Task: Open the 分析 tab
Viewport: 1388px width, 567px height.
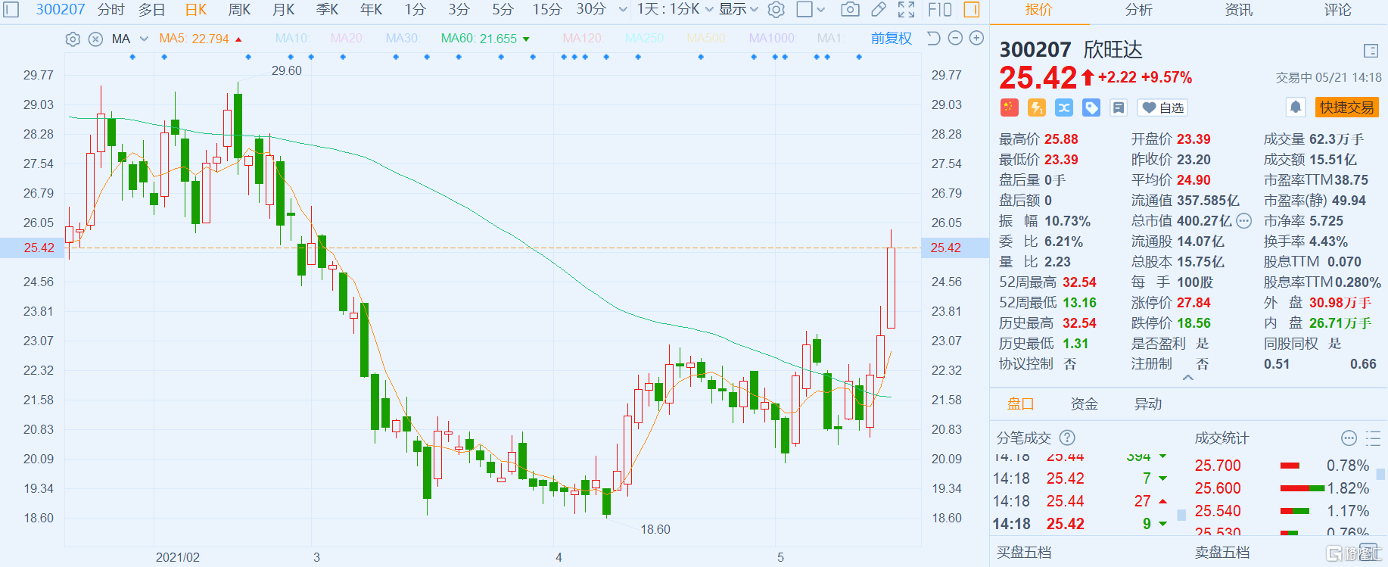Action: click(1139, 10)
